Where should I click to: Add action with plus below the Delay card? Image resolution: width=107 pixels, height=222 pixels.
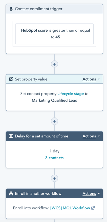click(55, 179)
